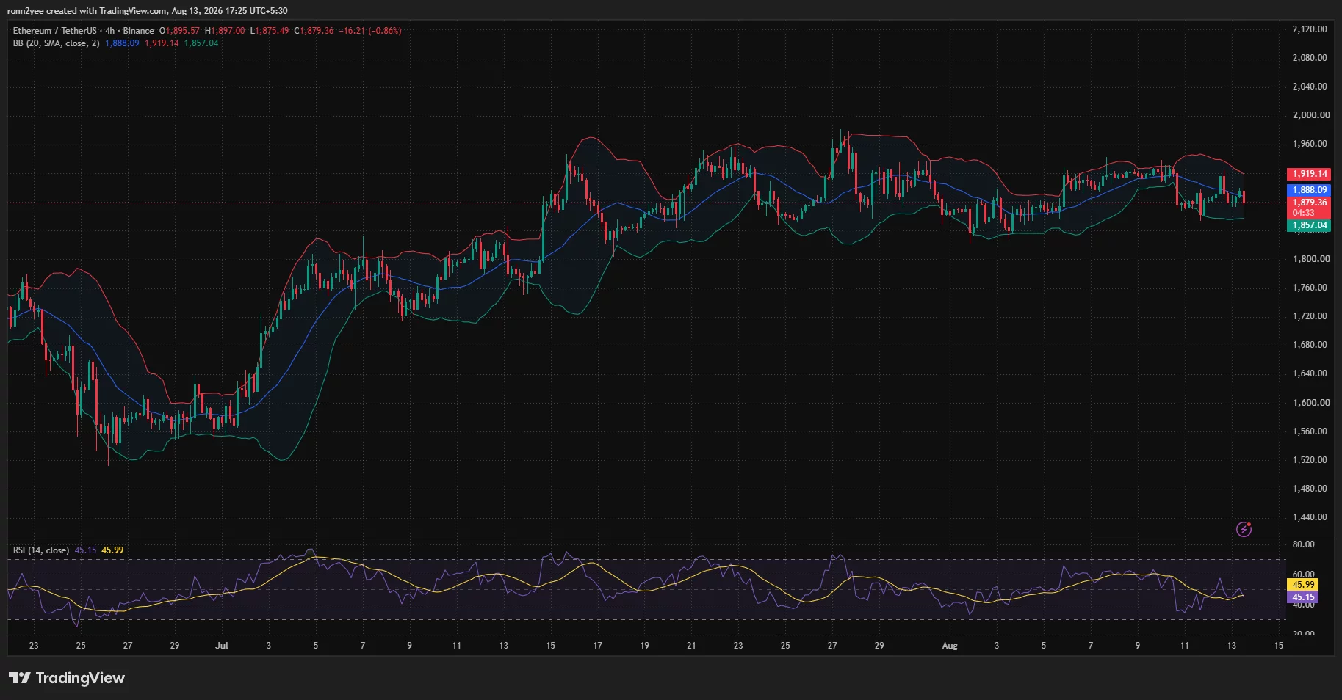Click the 2,000.00 price axis level
Viewport: 1342px width, 700px height.
point(1310,115)
